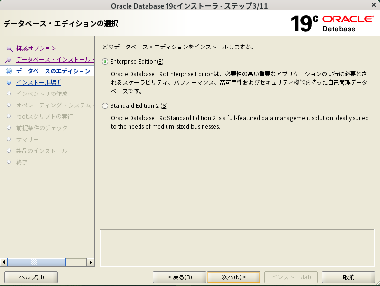This screenshot has width=380, height=286.
Task: Click the step list scrollbar left arrow
Action: (4, 262)
